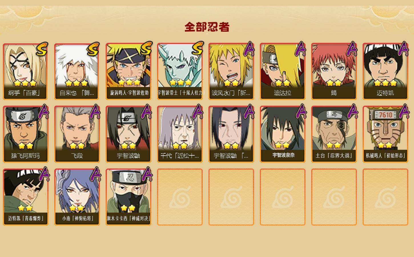Choose the 飞段 ninja card

pyautogui.click(x=77, y=134)
